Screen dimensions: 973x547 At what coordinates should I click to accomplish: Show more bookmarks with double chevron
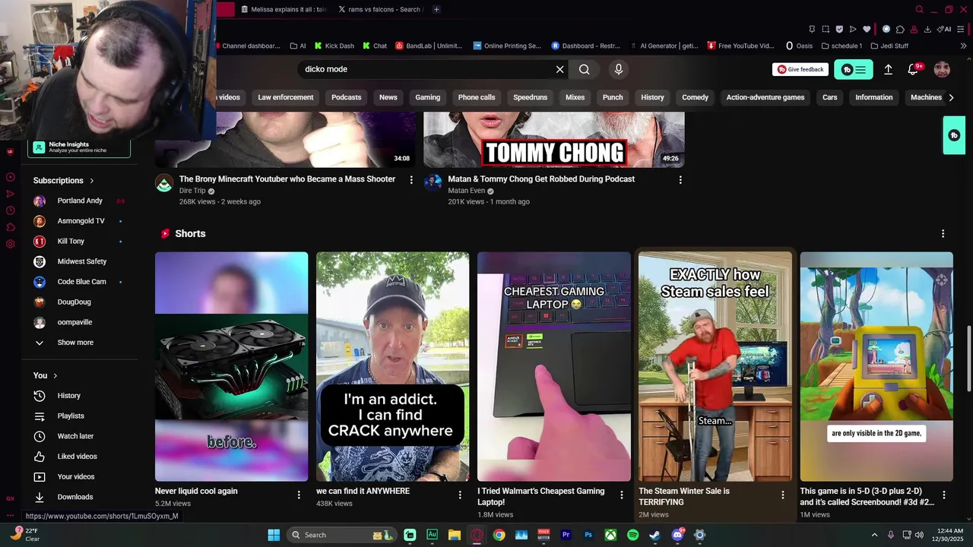(x=964, y=46)
